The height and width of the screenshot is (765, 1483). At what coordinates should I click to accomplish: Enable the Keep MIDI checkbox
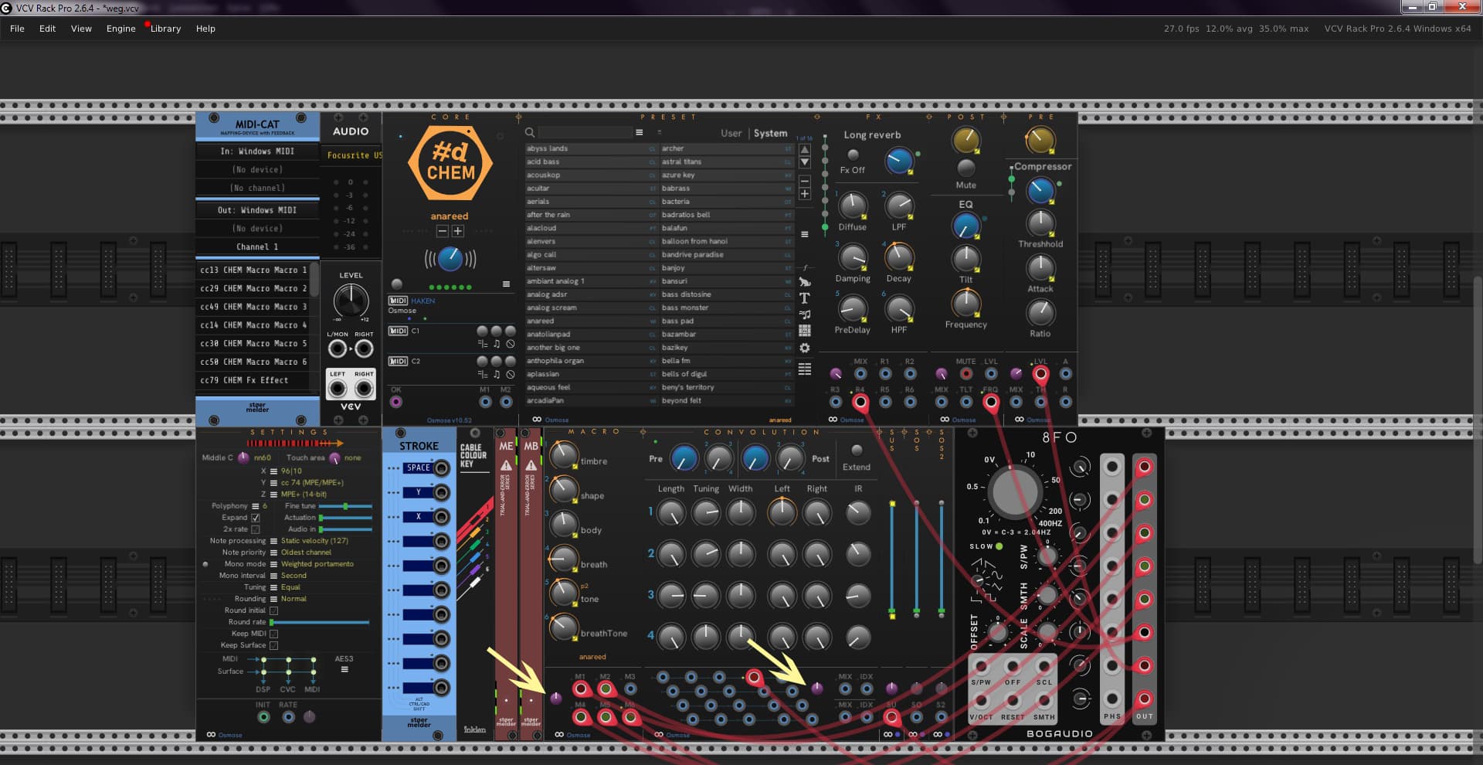click(x=273, y=634)
